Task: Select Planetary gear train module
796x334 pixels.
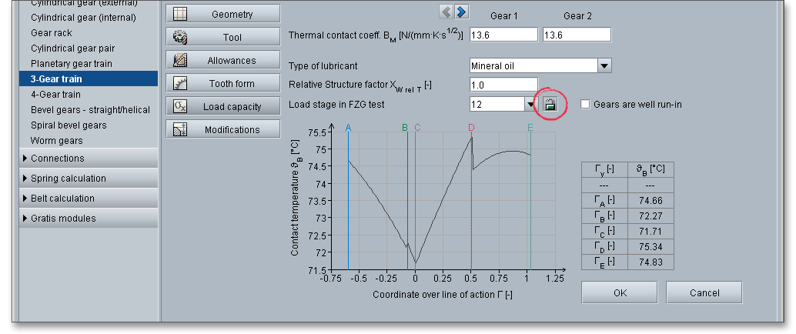Action: pyautogui.click(x=71, y=63)
